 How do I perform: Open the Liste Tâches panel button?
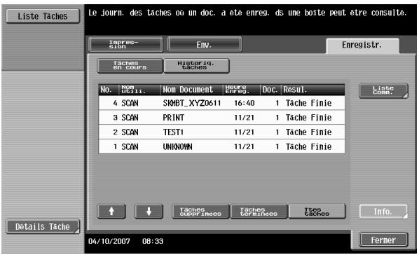[x=43, y=16]
